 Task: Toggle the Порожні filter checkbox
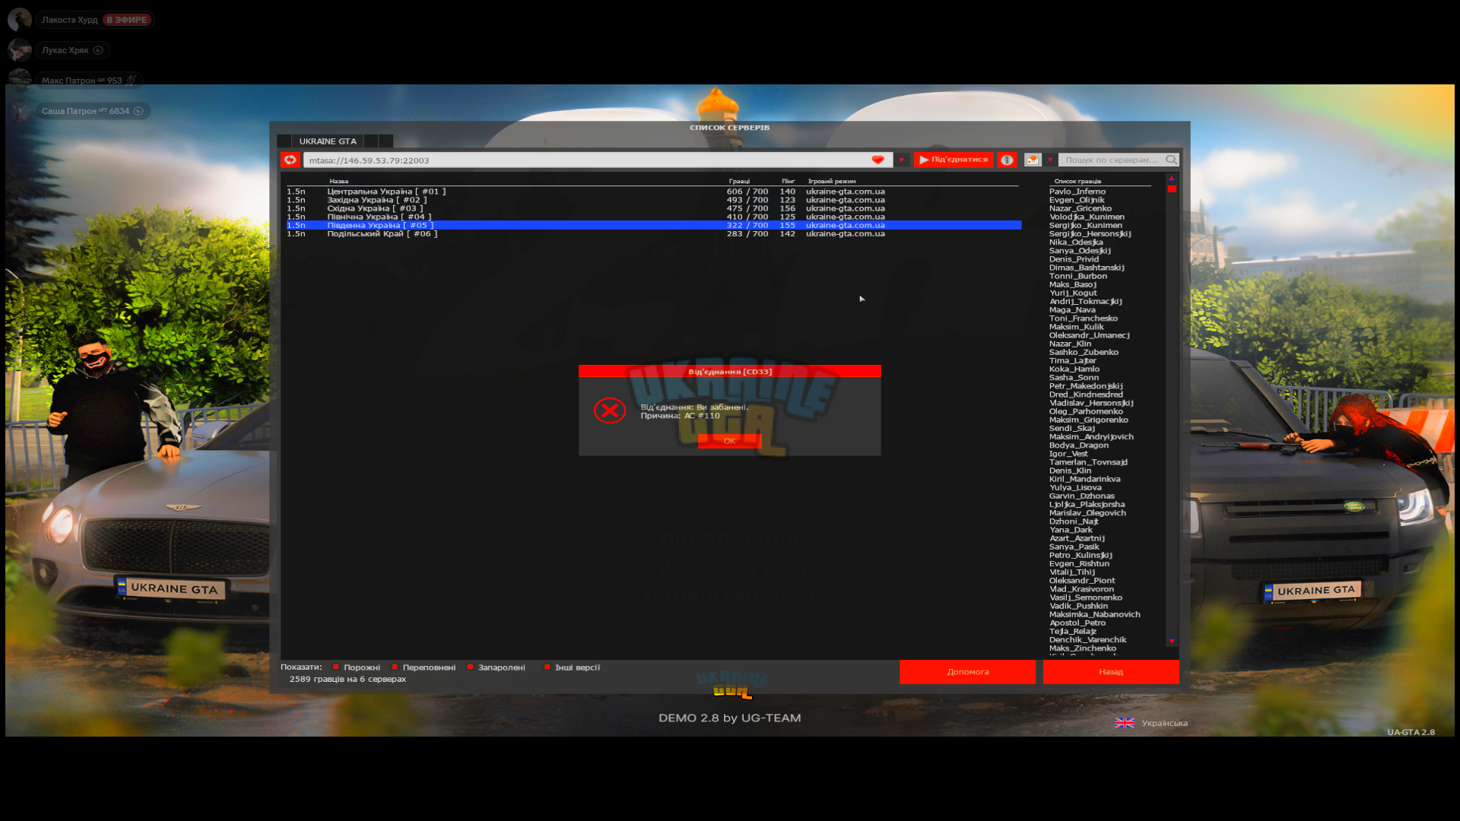coord(336,667)
